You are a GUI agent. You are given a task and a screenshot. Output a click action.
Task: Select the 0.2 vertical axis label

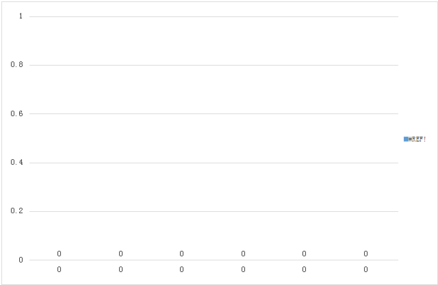coord(16,211)
